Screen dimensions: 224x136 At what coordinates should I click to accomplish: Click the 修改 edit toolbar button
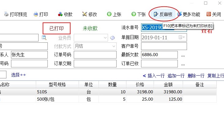pyautogui.click(x=90, y=14)
